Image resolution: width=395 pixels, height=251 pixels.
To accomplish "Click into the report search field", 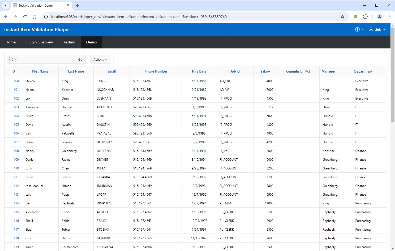I will tap(48, 59).
